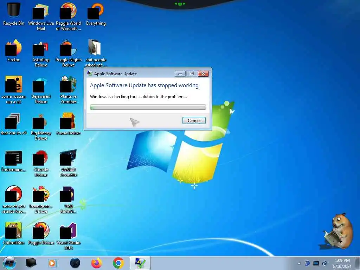Launch Firefox from the taskbar

click(97, 263)
